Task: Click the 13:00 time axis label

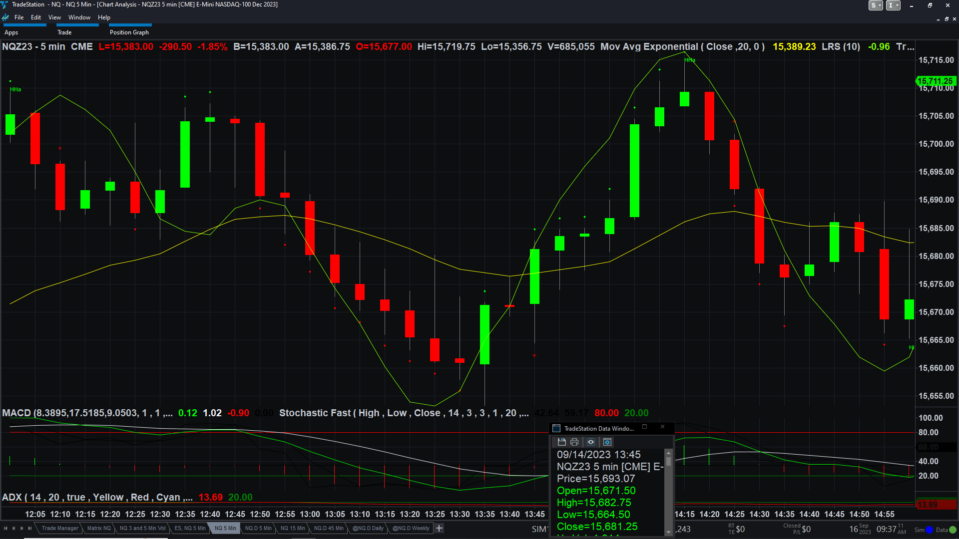Action: pos(310,514)
